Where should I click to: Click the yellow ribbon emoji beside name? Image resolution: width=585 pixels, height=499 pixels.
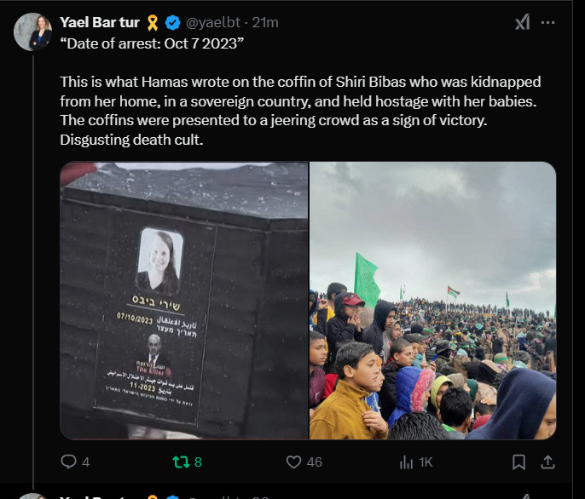point(152,22)
